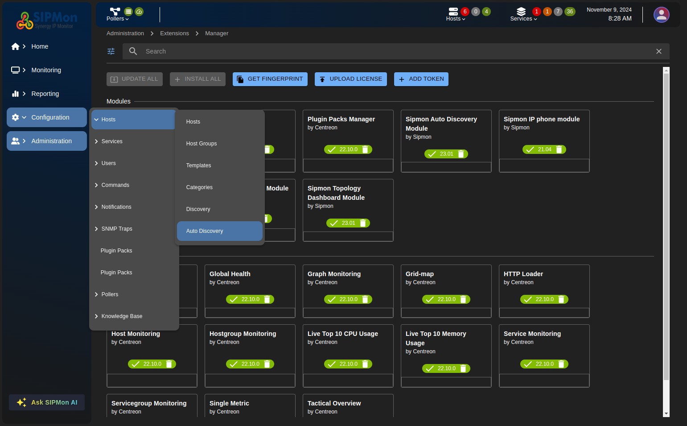Click the filter options icon beside search
Image resolution: width=687 pixels, height=426 pixels.
pyautogui.click(x=111, y=51)
